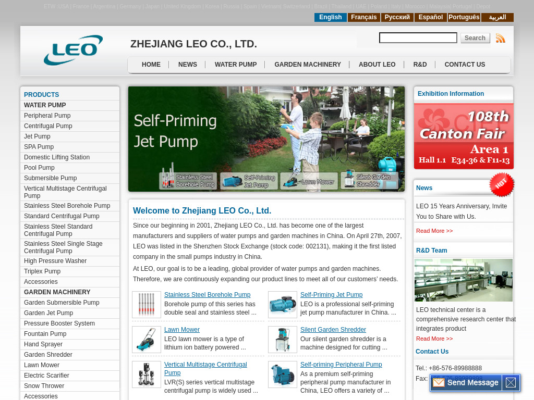The image size is (534, 400).
Task: Select Silent Garden Shredder banner slide
Action: 369,181
